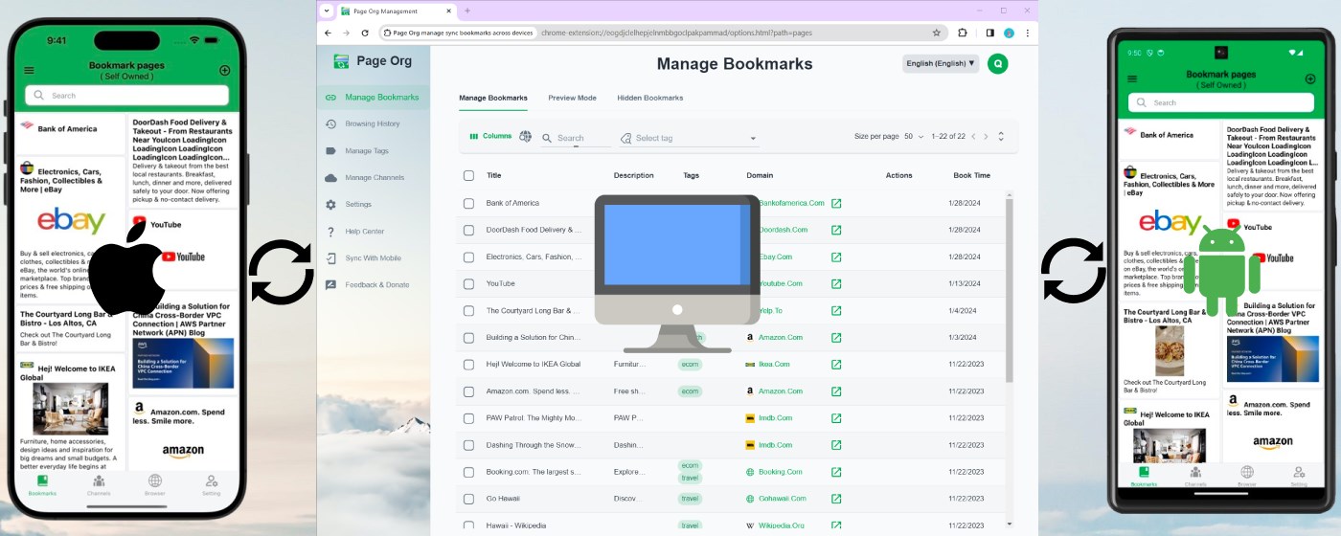
Task: Tap the Search field on the iPhone
Action: click(127, 95)
